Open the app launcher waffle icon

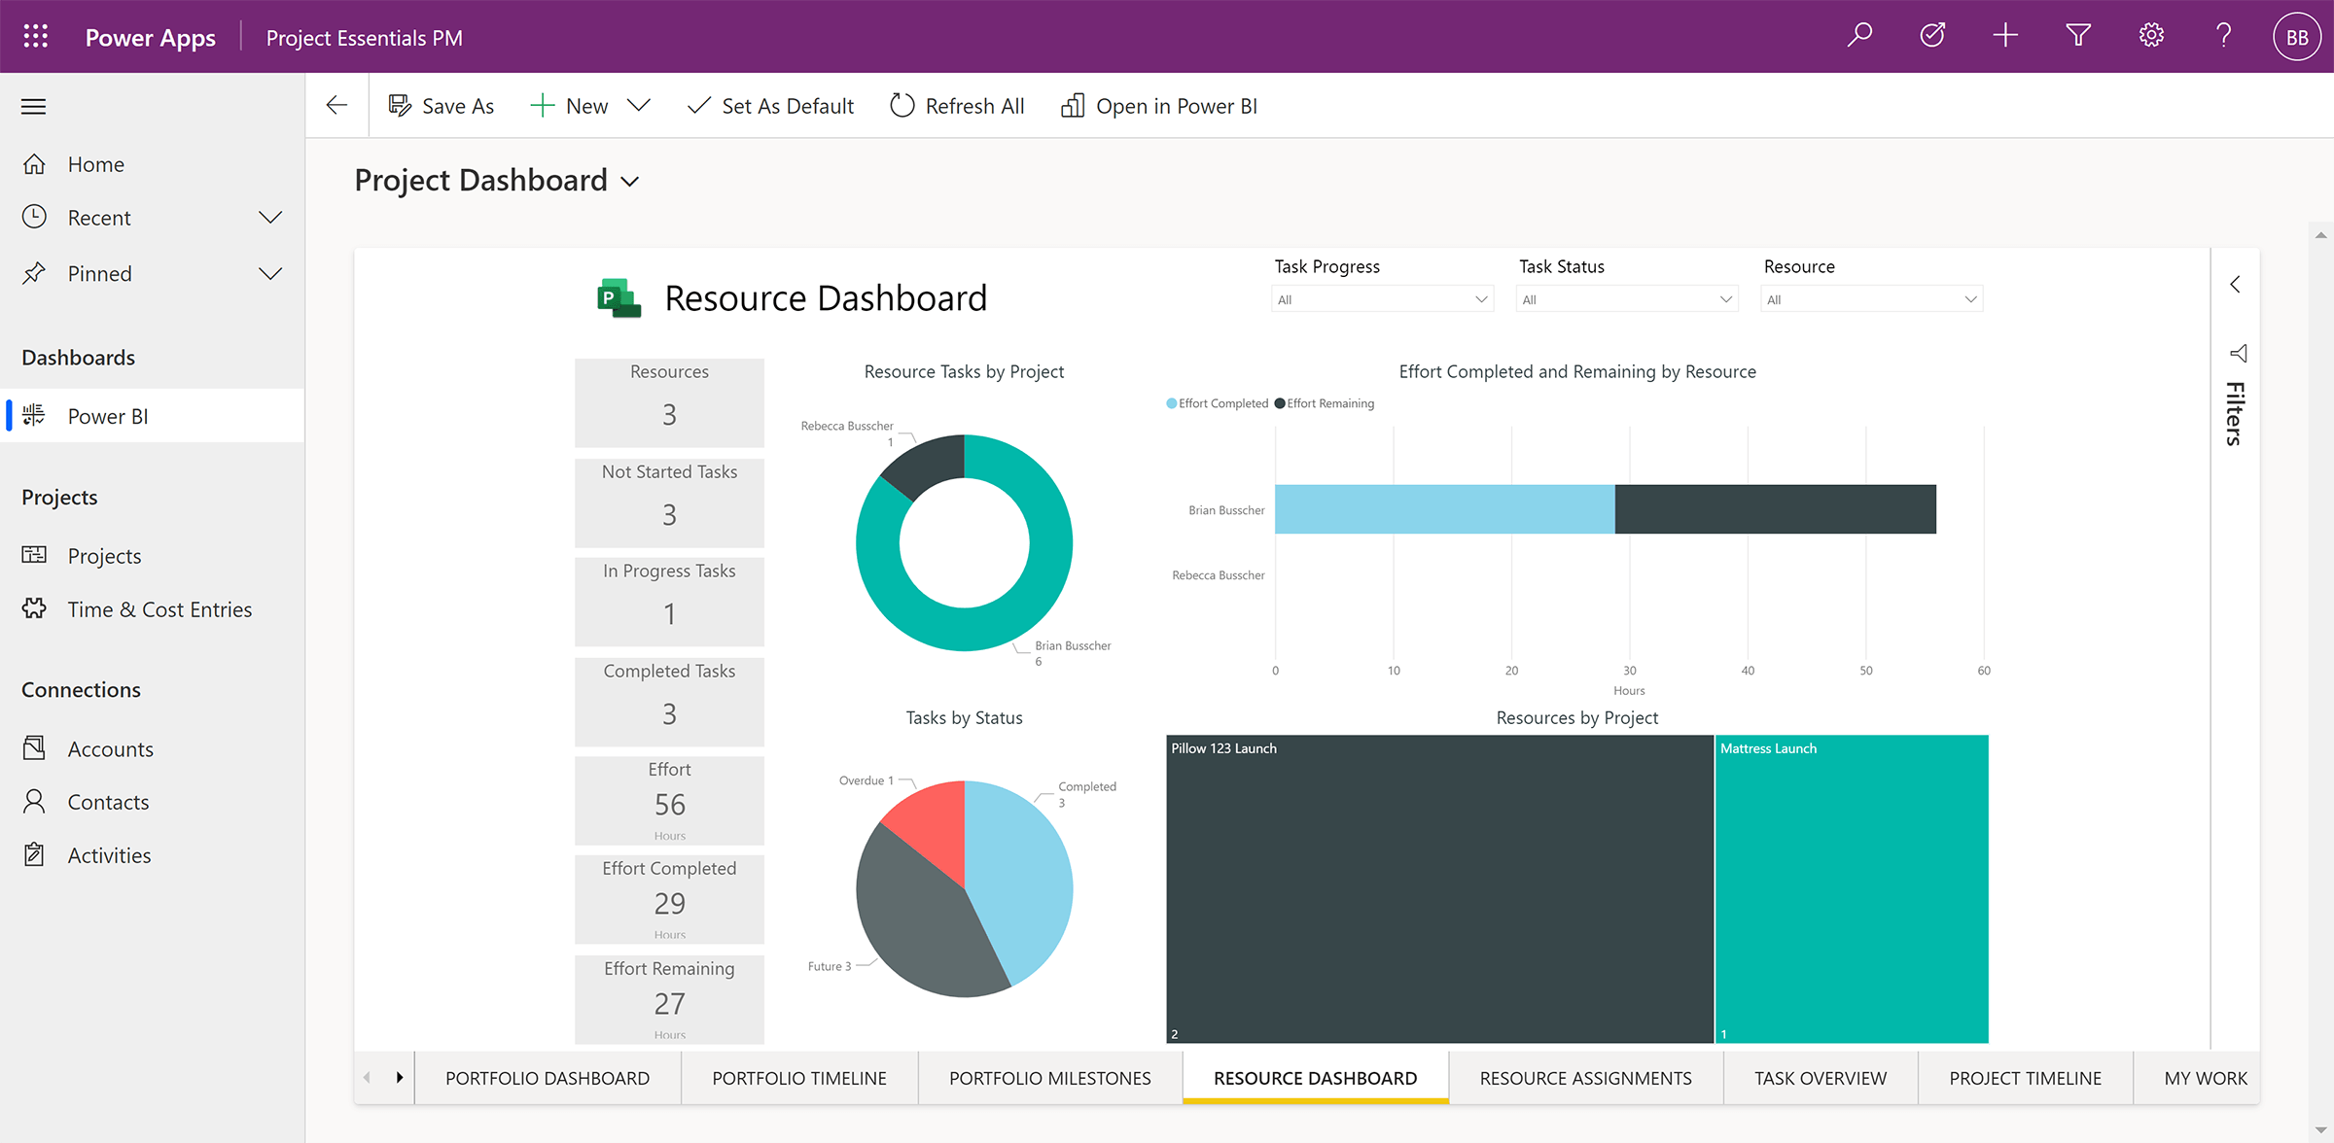click(x=36, y=37)
